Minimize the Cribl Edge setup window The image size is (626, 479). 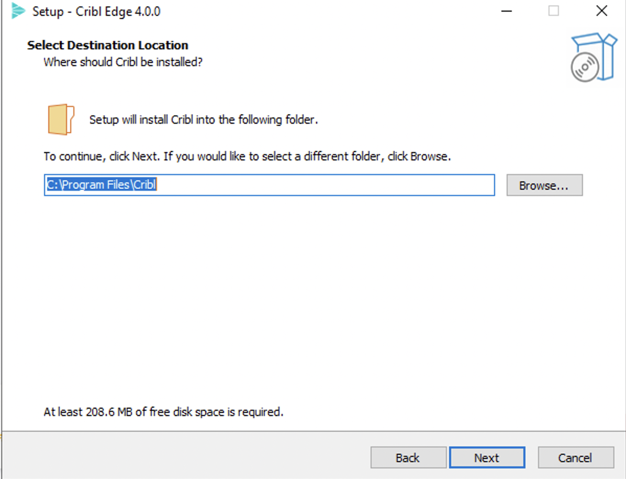coord(506,11)
